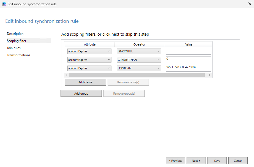The image size is (254, 167).
Task: Click the horizontal scrollbar below the filter table
Action: coord(138,75)
